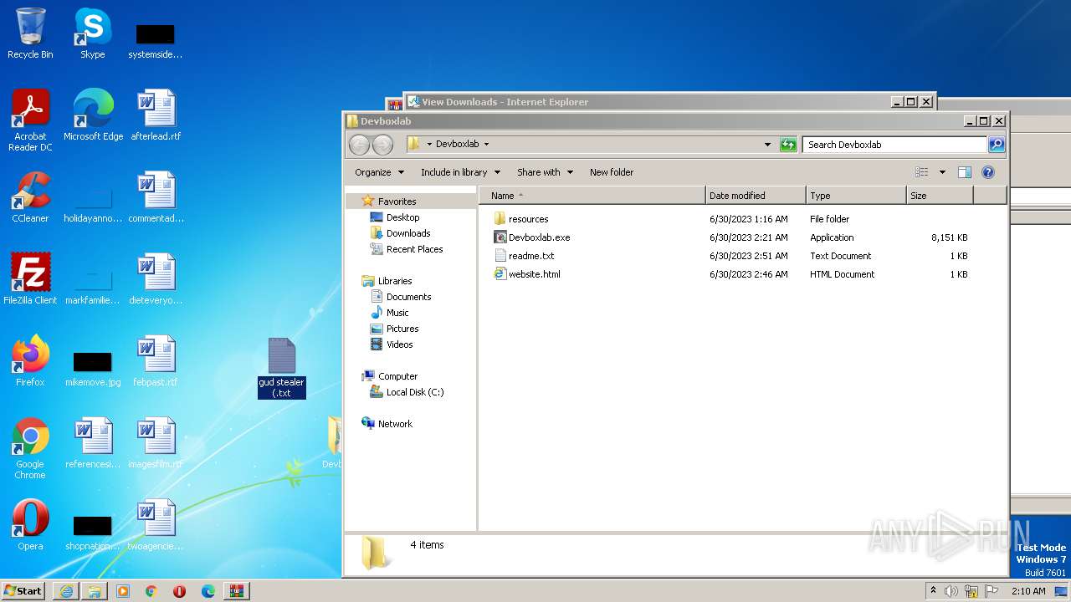
Task: Sort by the Name column header
Action: coord(592,196)
